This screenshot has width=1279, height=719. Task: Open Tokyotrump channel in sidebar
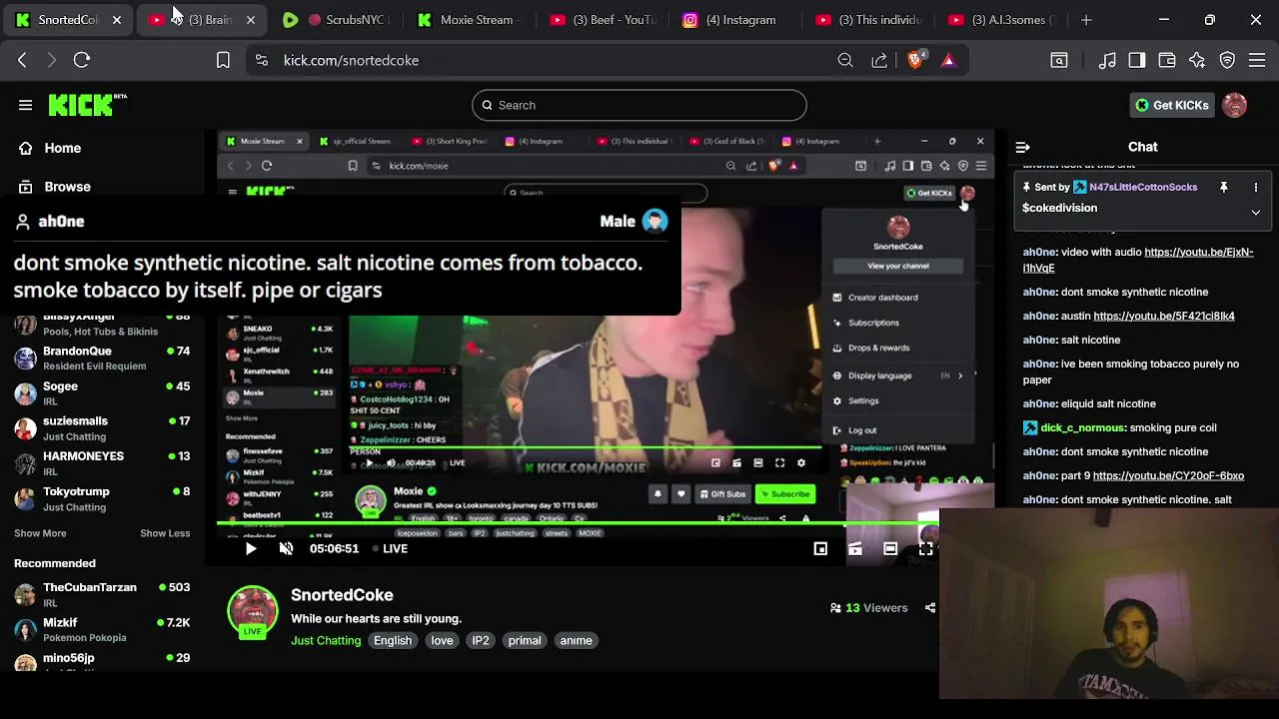[100, 498]
